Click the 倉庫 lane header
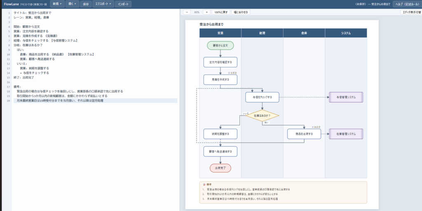The width and height of the screenshot is (422, 211). (x=304, y=33)
